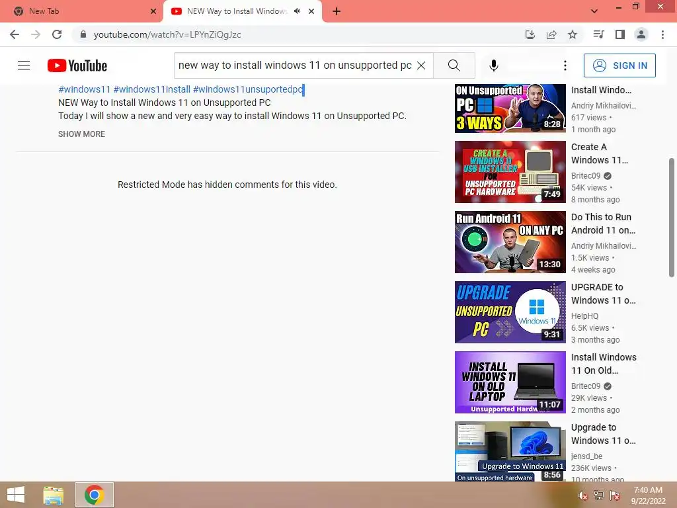Mute the tab via speaker icon

297,11
